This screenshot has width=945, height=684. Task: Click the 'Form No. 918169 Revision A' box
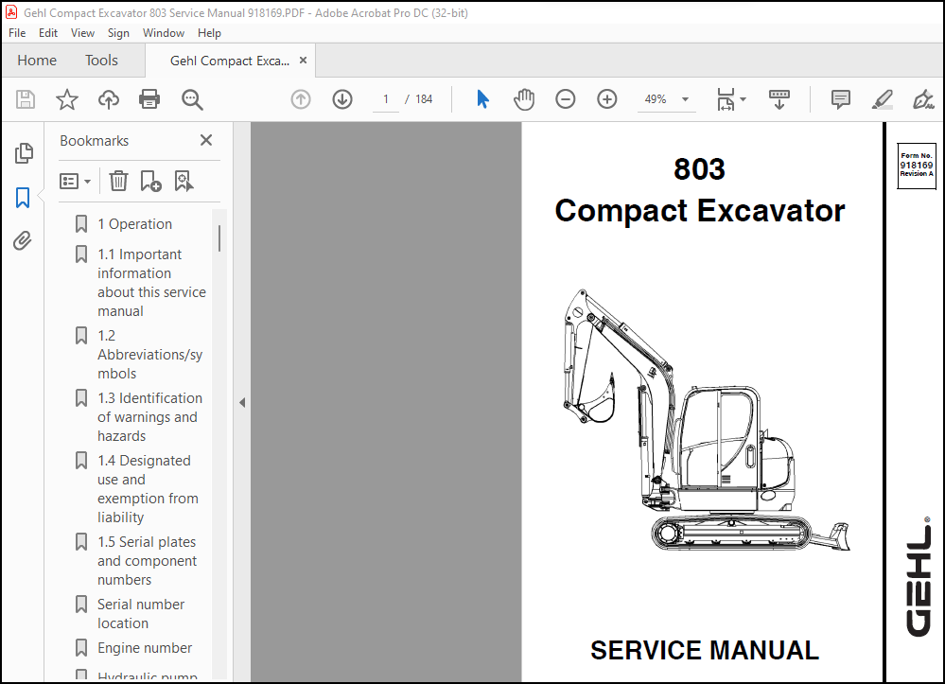click(916, 166)
